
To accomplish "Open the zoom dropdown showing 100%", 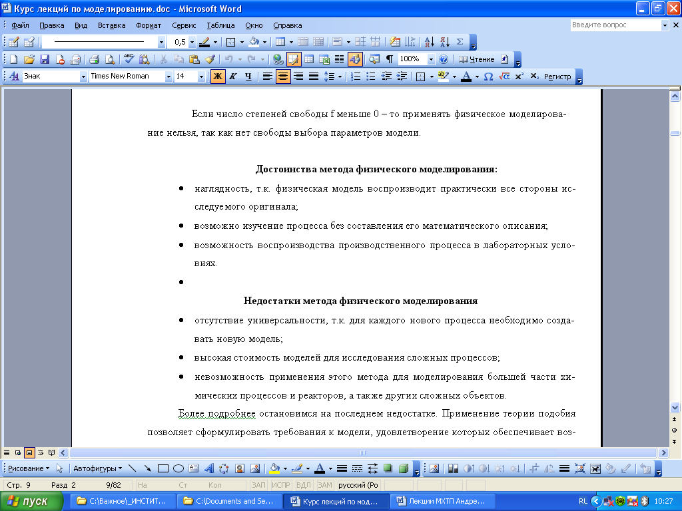I will tap(431, 59).
